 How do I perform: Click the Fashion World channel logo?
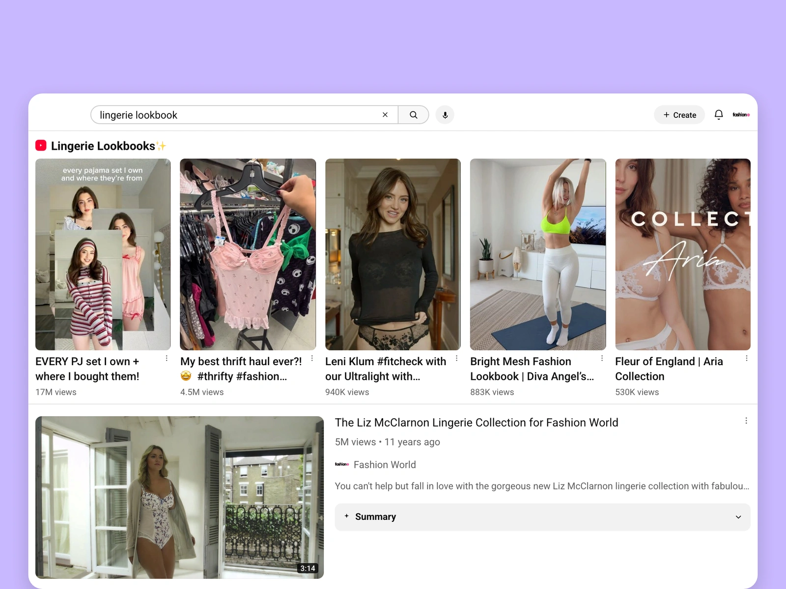pyautogui.click(x=342, y=464)
